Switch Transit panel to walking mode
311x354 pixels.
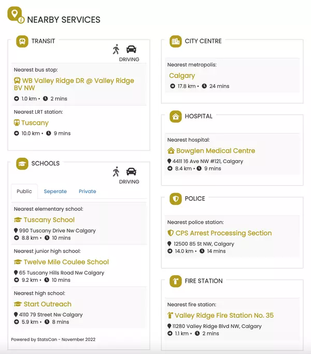click(116, 49)
